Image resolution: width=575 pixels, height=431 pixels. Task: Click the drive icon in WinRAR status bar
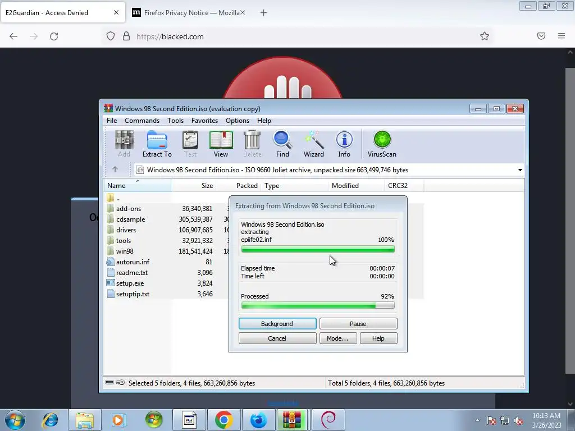(x=109, y=383)
